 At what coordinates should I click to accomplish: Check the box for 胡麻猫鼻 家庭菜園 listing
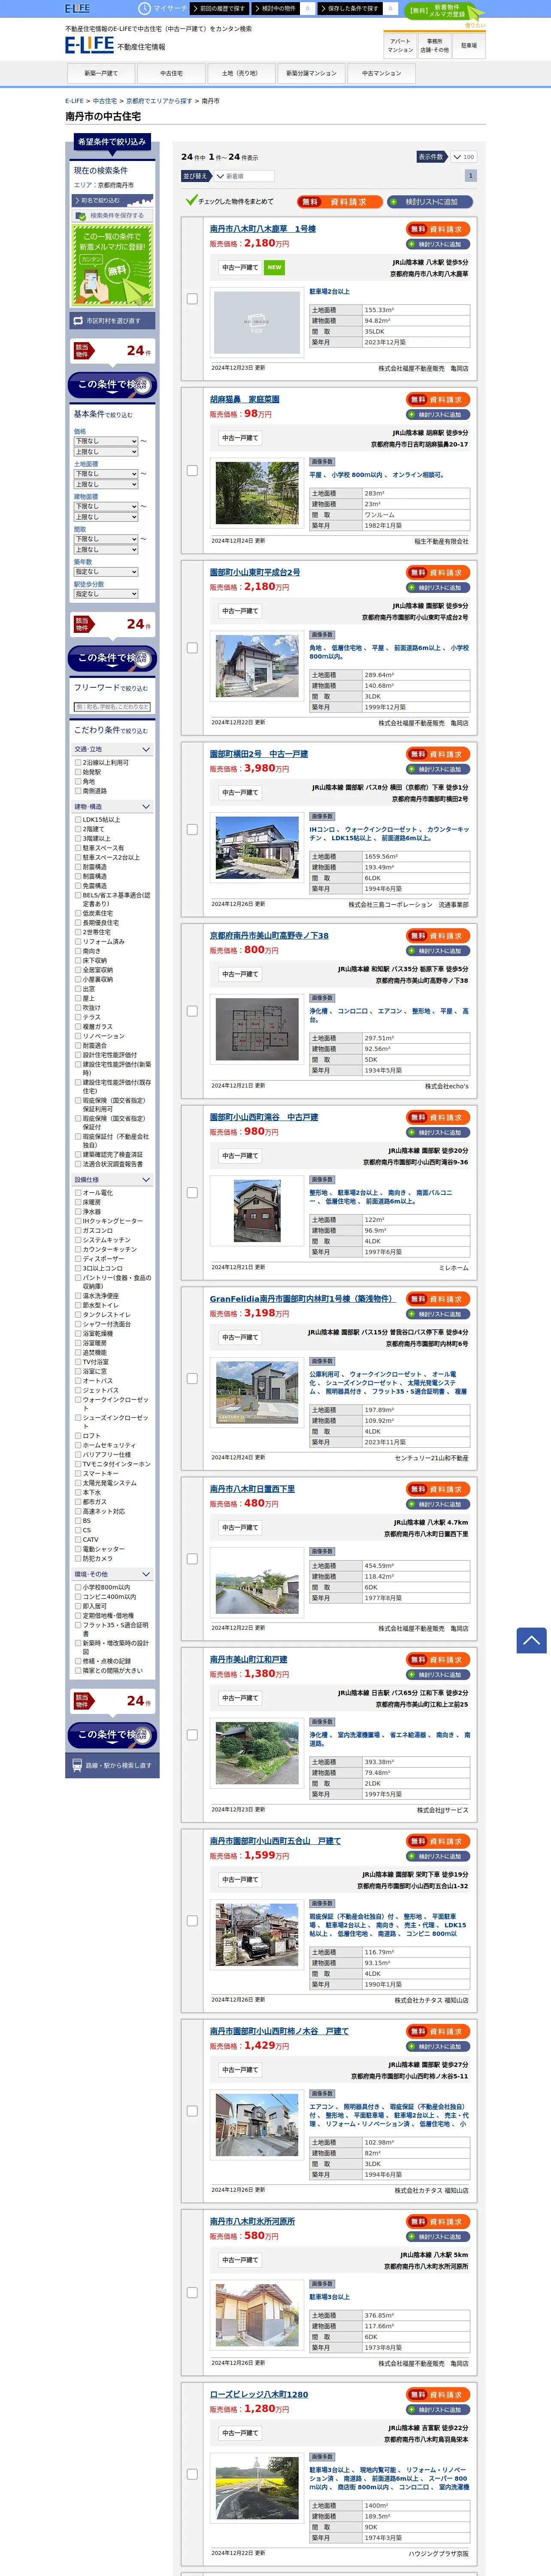(192, 470)
